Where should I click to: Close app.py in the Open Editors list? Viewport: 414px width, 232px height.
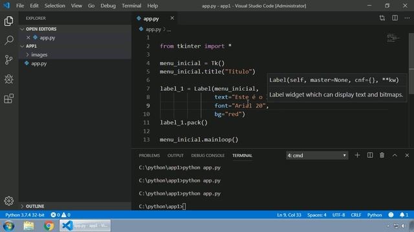[28, 37]
